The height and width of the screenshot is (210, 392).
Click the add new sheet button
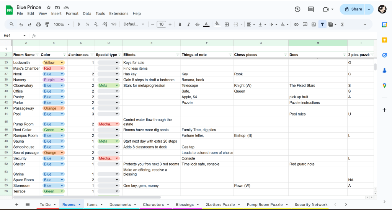(x=16, y=205)
